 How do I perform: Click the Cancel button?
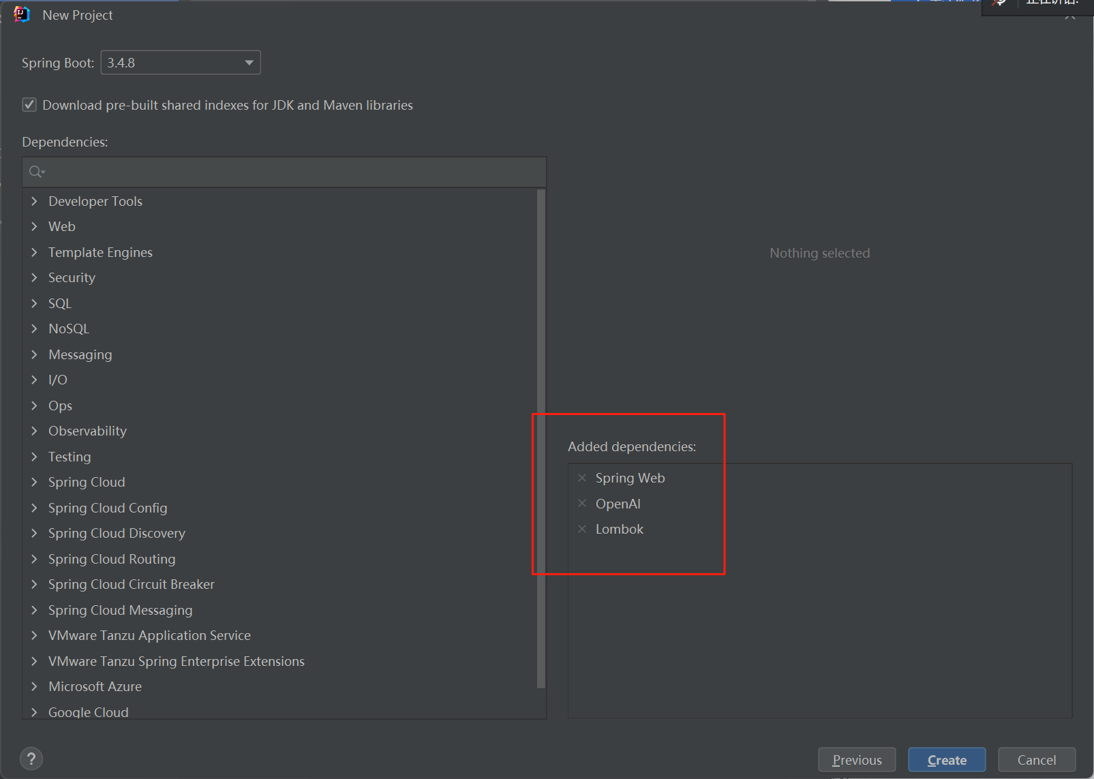(1037, 760)
